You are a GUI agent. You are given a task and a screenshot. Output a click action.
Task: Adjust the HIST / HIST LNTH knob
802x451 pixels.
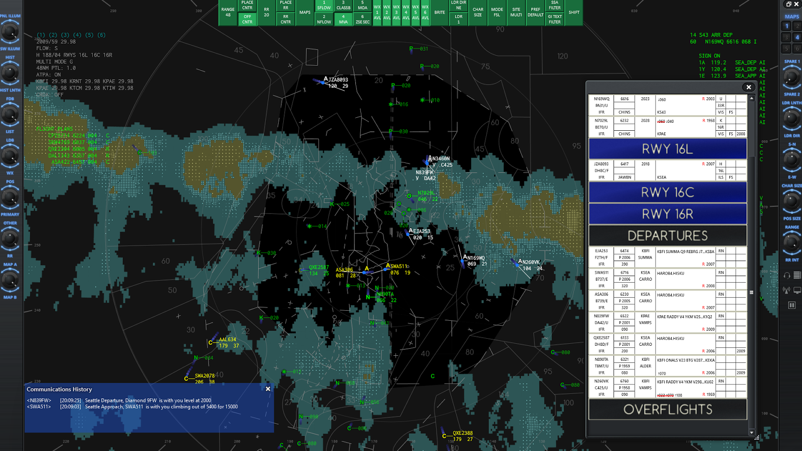[10, 74]
